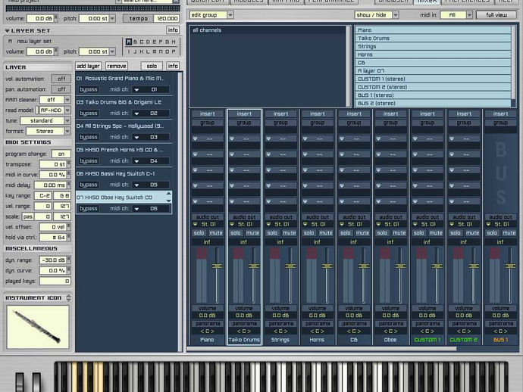523x392 pixels.
Task: Open last insert slot arrow on Strings channel
Action: click(x=268, y=201)
